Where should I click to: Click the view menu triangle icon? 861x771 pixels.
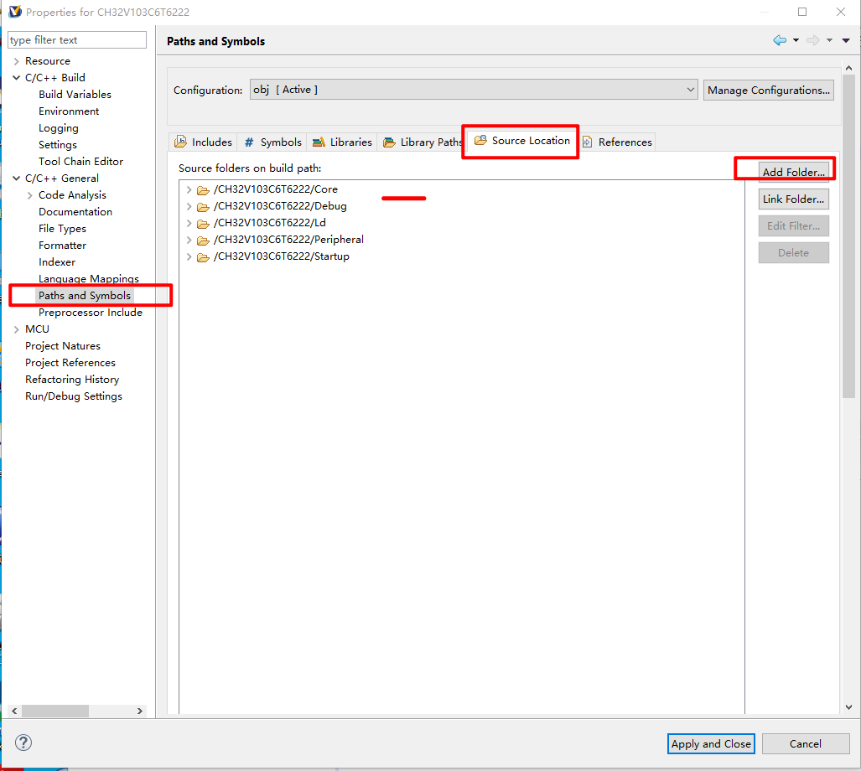click(x=846, y=40)
